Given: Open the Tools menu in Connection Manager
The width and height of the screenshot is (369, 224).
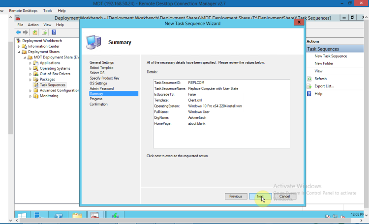Looking at the screenshot, I should 48,10.
